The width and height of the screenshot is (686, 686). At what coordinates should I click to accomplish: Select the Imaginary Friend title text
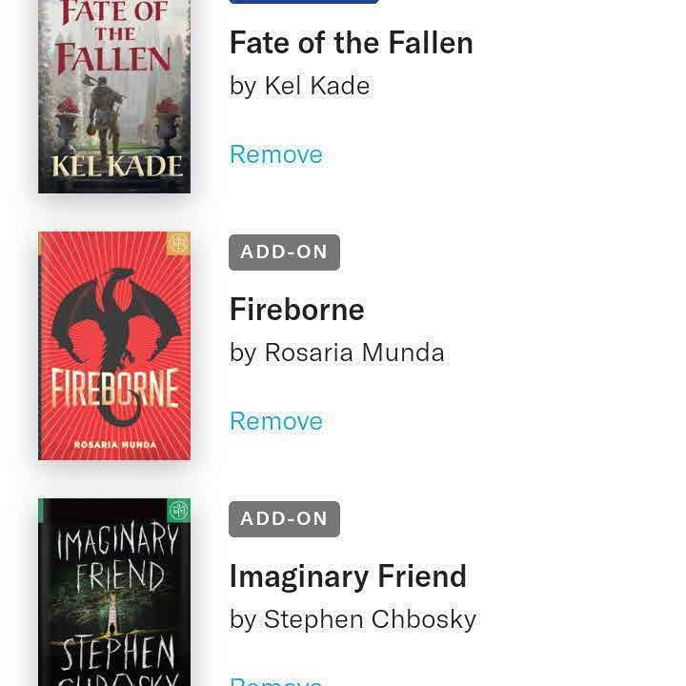tap(348, 576)
